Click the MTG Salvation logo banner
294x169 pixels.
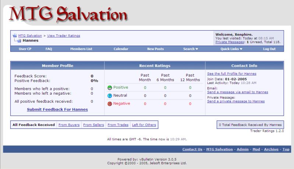(68, 14)
